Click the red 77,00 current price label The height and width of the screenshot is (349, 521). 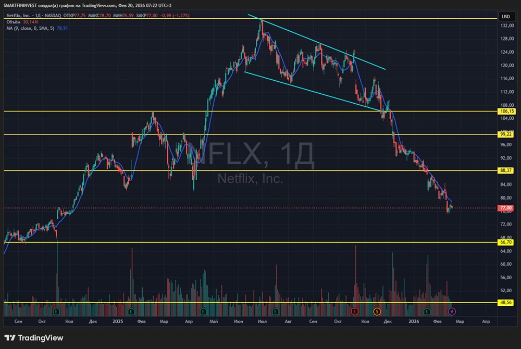506,208
